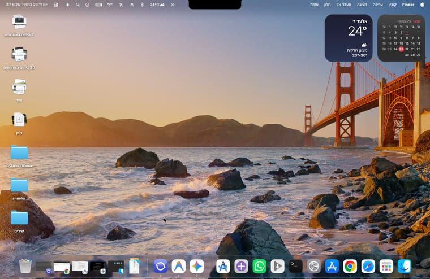Open System Settings gear in dock
The height and width of the screenshot is (279, 430).
click(313, 266)
